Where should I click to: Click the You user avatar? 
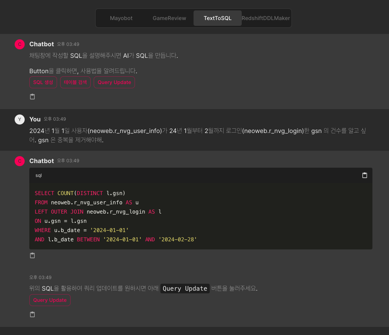[20, 120]
